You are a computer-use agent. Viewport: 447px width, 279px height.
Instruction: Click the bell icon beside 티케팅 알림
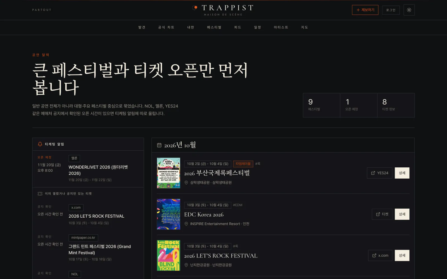coord(40,144)
